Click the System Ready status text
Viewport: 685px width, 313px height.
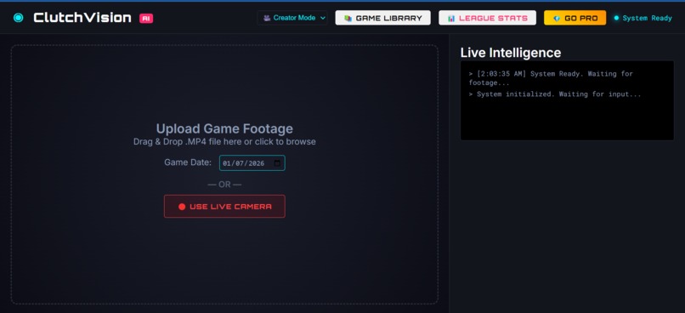point(647,18)
